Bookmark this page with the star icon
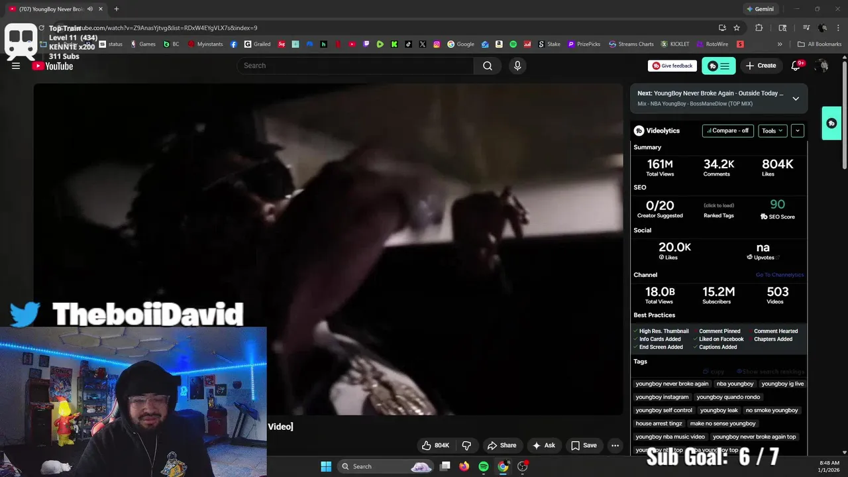This screenshot has height=477, width=848. tap(737, 28)
